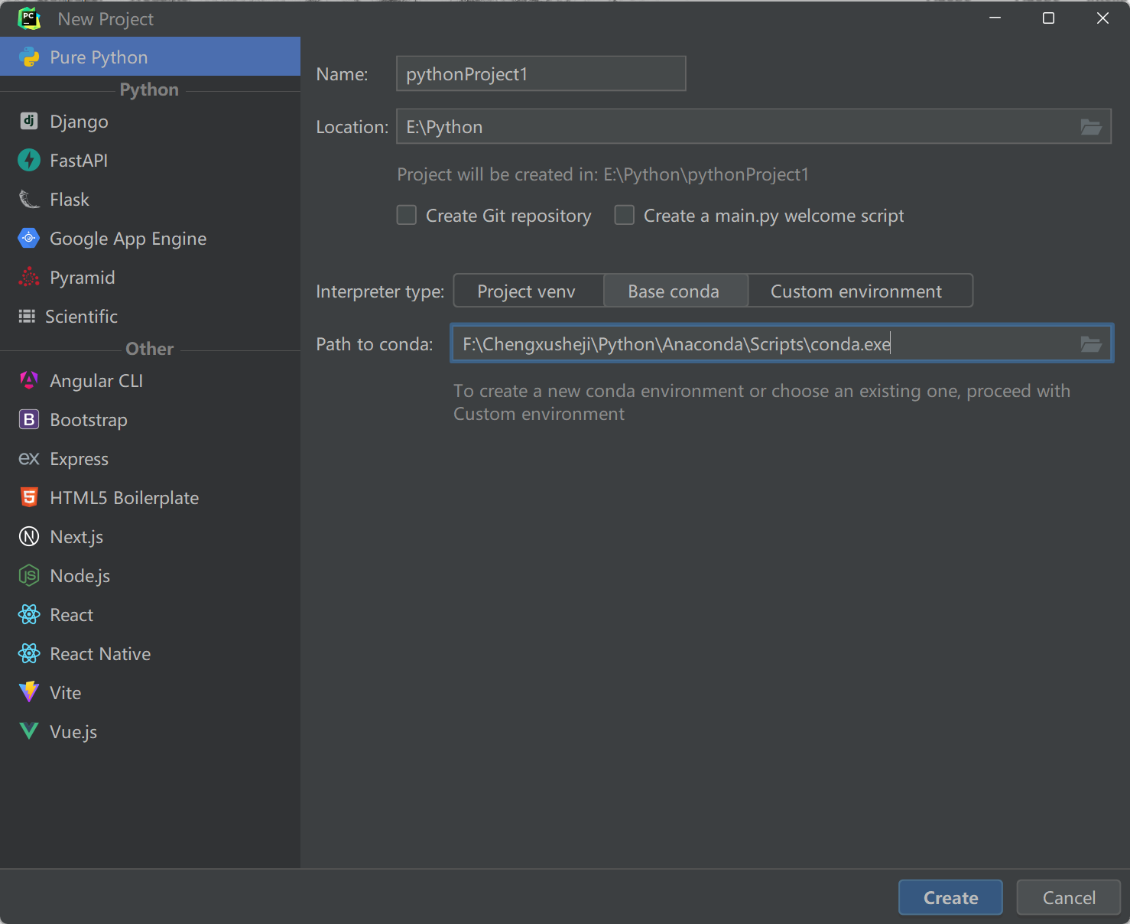Click the React atom icon

tap(29, 614)
